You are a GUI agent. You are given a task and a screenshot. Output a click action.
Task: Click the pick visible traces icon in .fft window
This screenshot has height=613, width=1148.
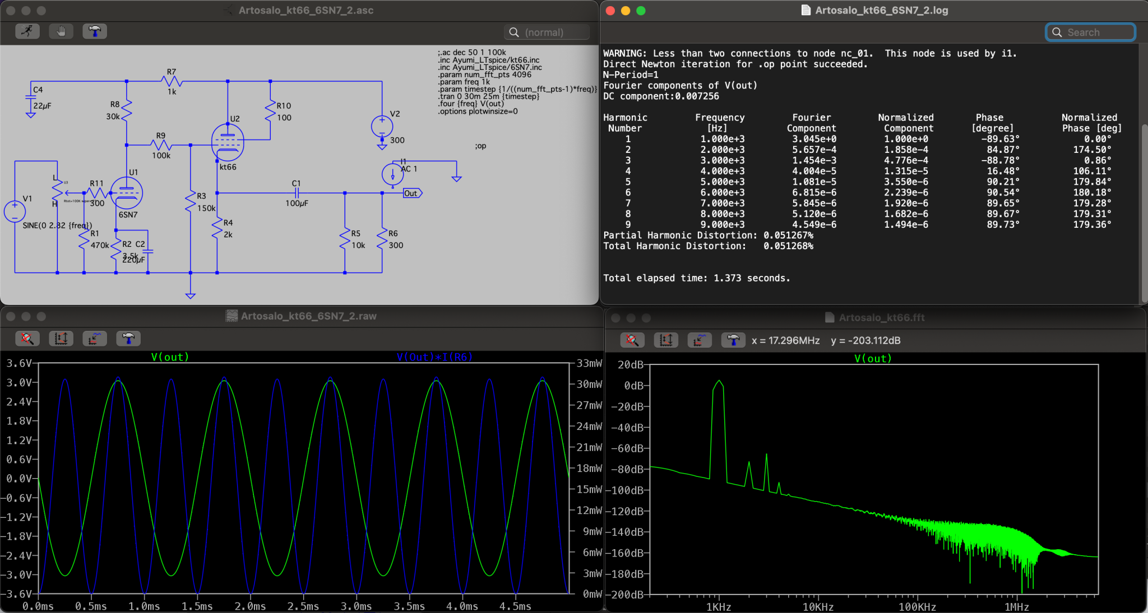[700, 340]
